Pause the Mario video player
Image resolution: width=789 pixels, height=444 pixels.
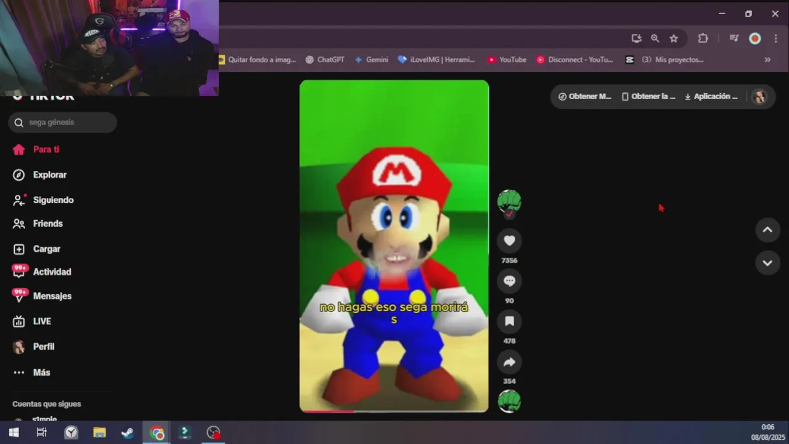394,245
